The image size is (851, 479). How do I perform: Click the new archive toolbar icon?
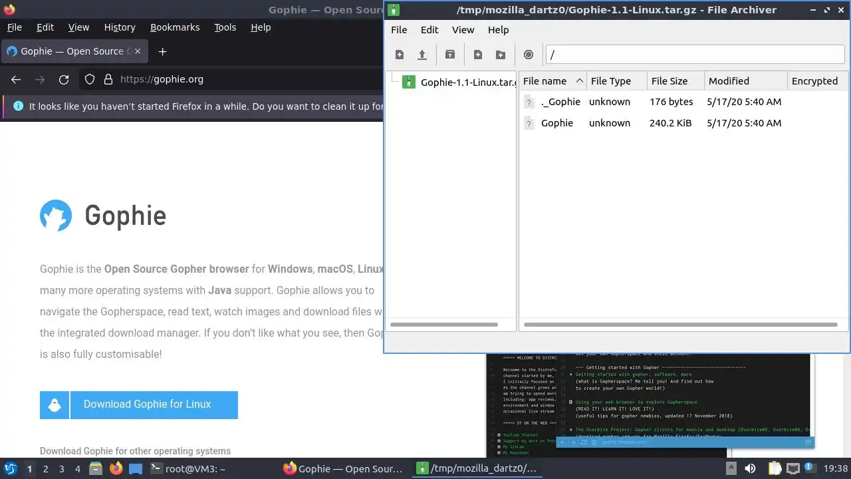400,55
